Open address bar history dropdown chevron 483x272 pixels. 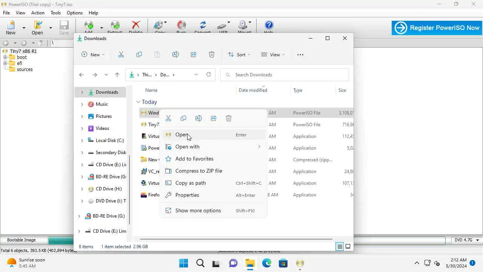click(x=196, y=74)
